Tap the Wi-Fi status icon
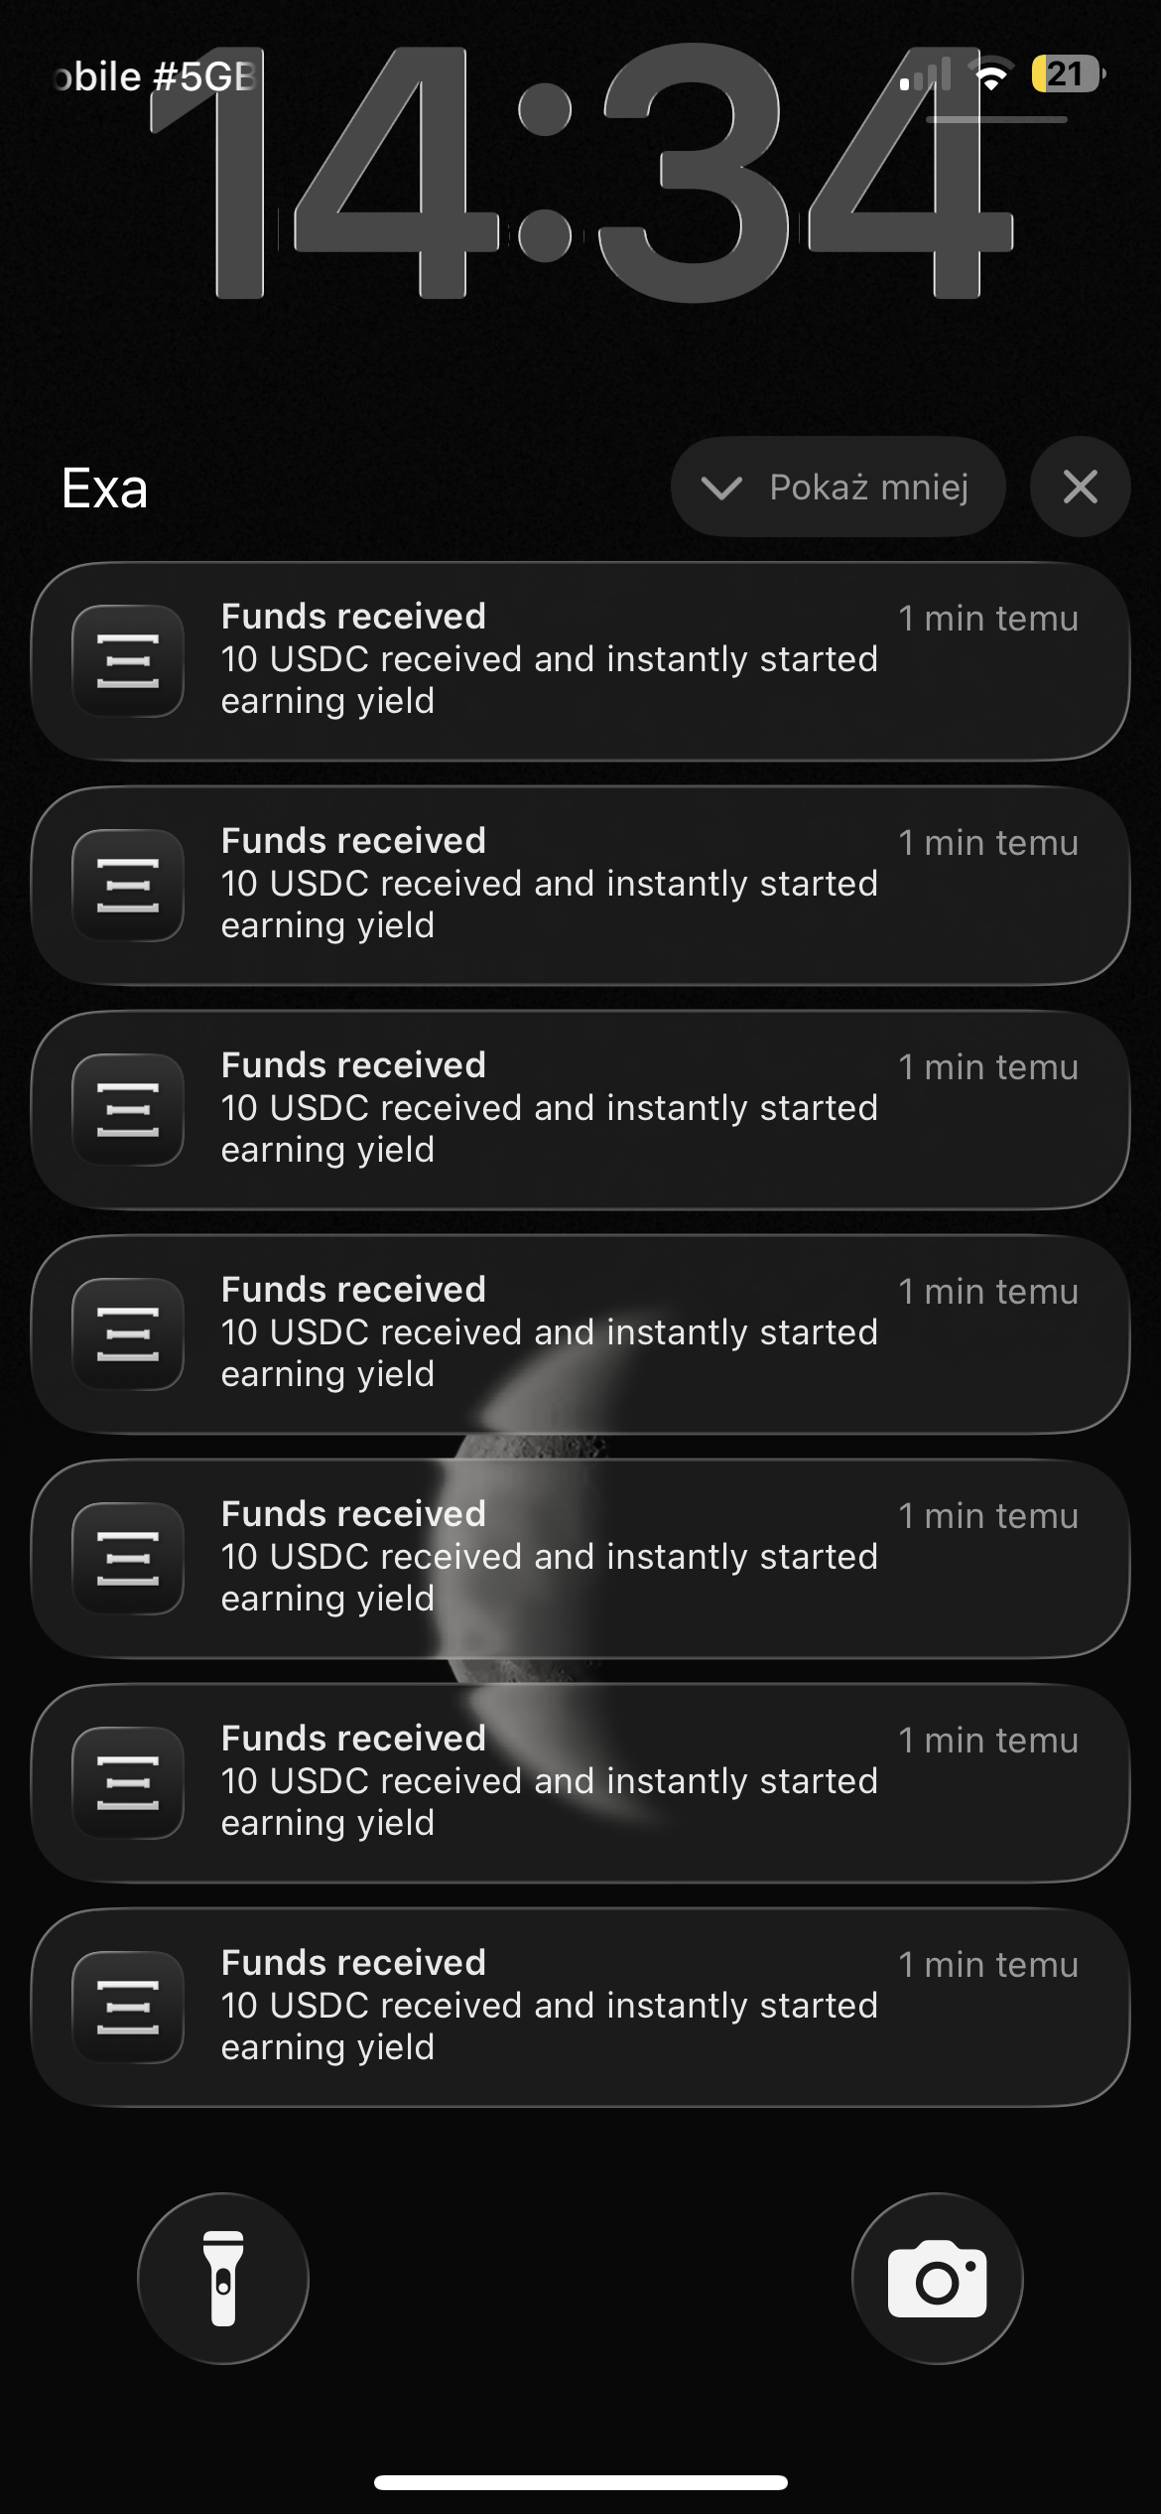This screenshot has height=2514, width=1161. coord(991,75)
